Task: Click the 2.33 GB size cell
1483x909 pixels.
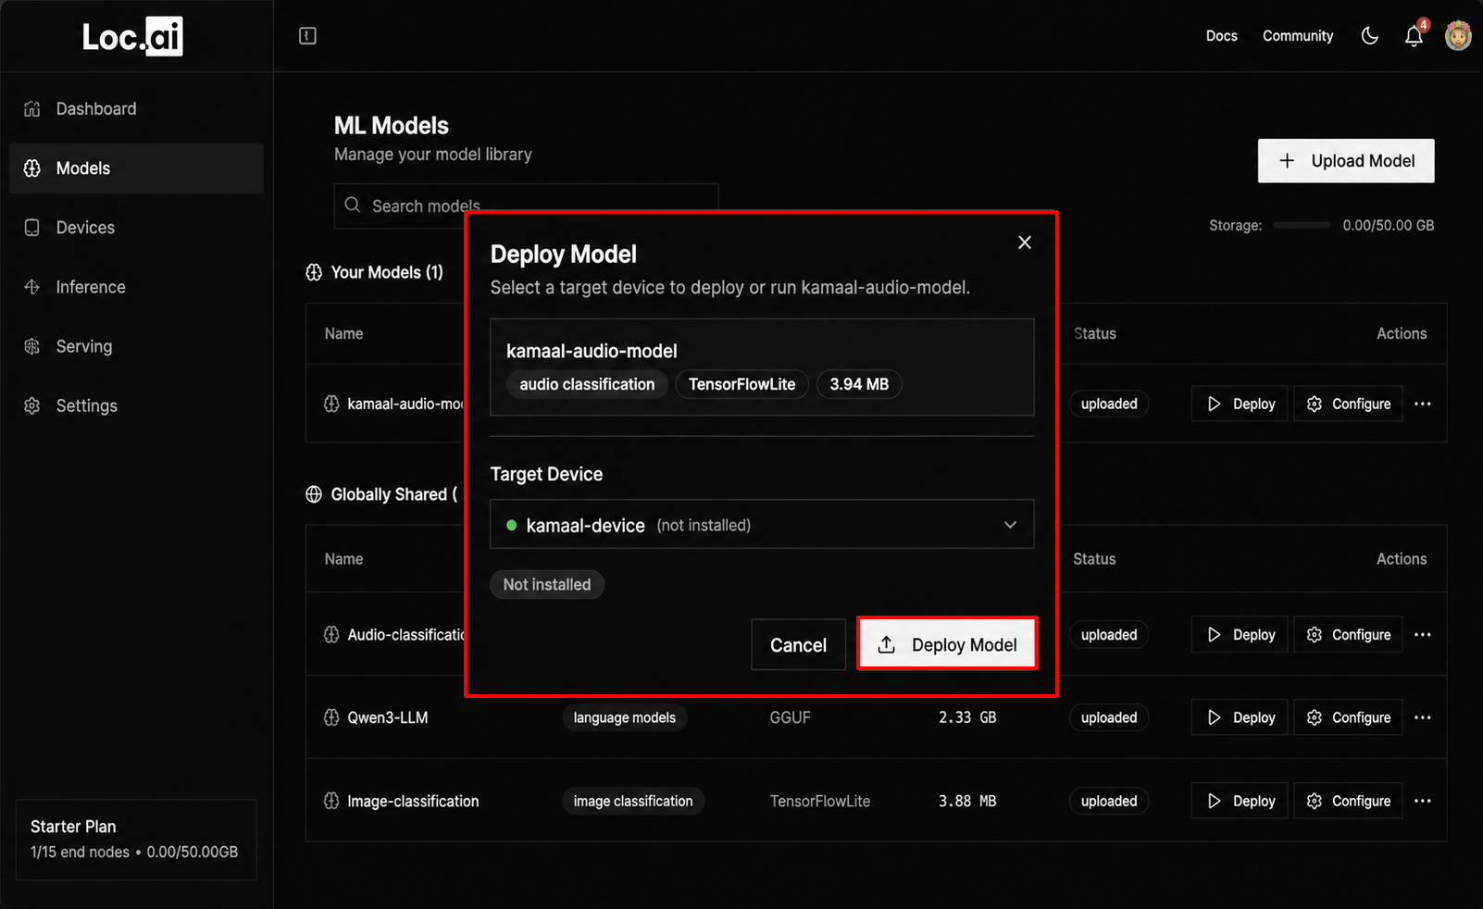Action: pos(967,718)
